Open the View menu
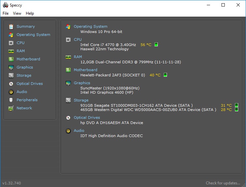This screenshot has width=246, height=187. [17, 13]
